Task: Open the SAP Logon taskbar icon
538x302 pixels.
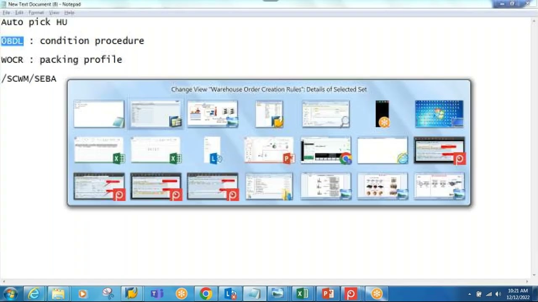Action: coord(132,294)
